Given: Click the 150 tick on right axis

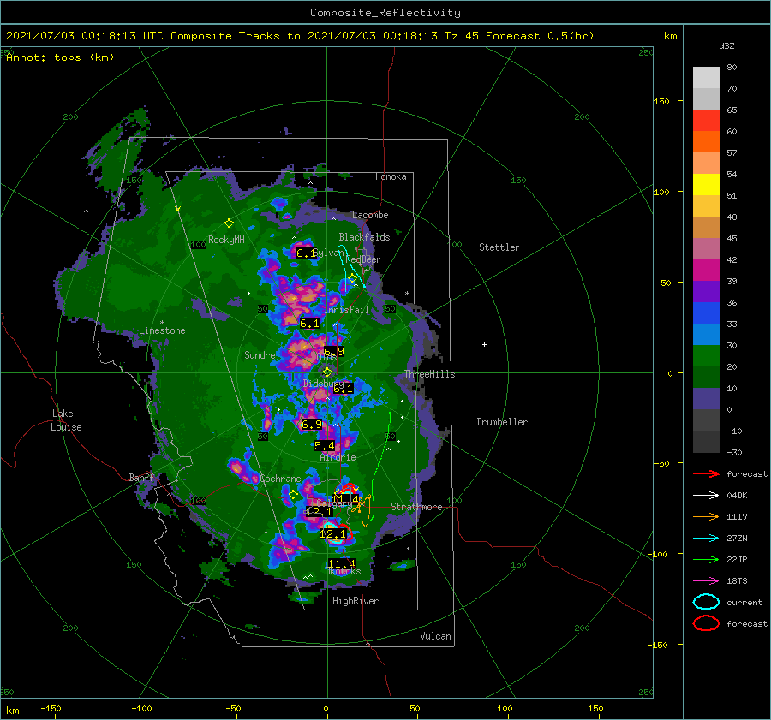Looking at the screenshot, I should pos(661,101).
